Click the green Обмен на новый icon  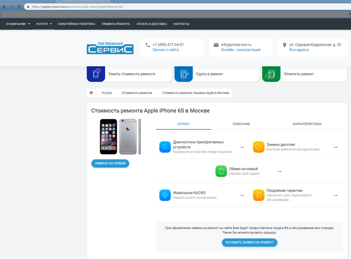[x=221, y=171]
